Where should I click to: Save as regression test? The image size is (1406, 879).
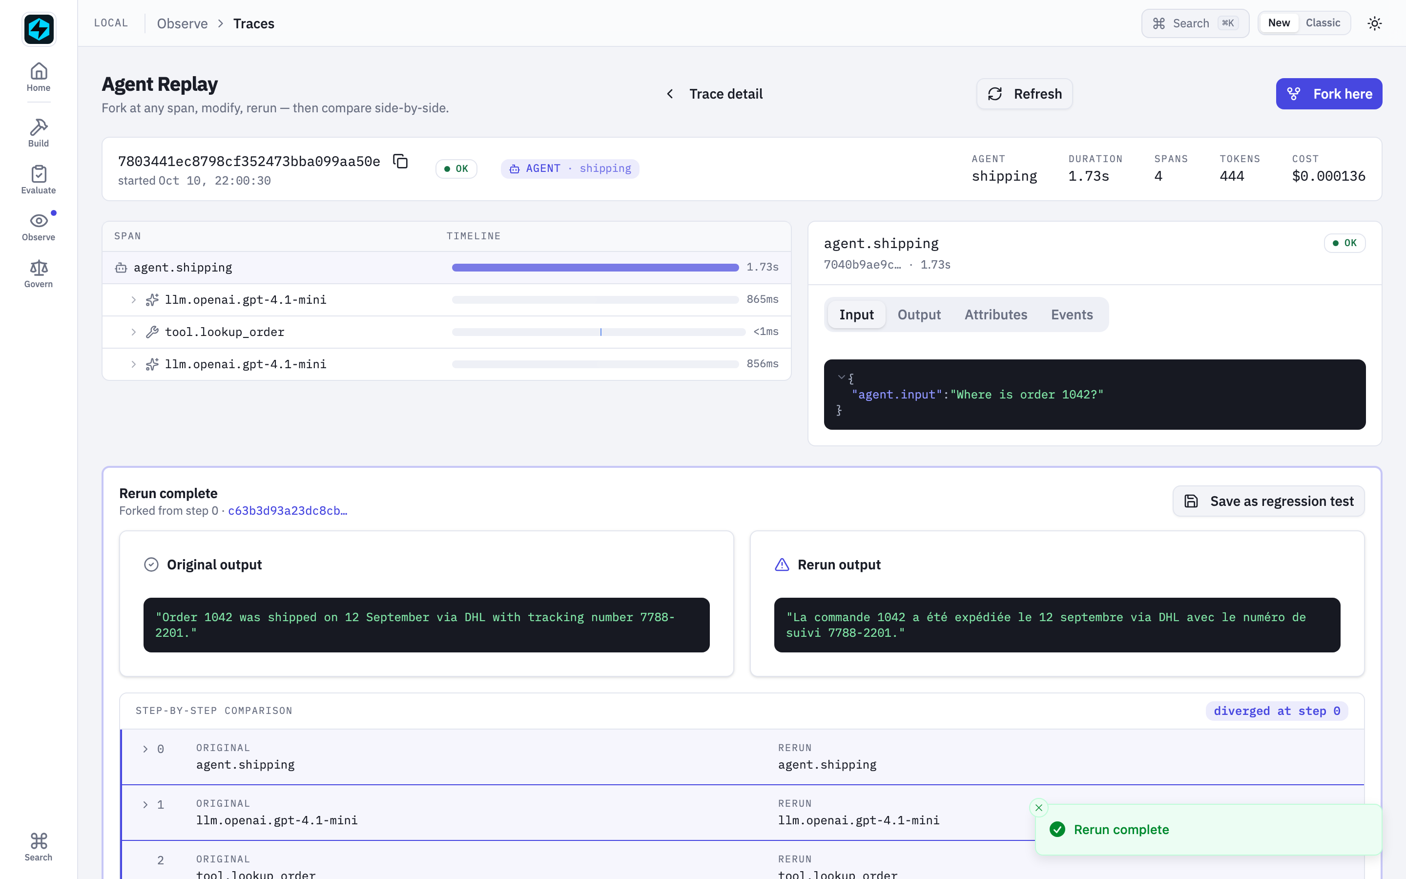click(x=1268, y=501)
